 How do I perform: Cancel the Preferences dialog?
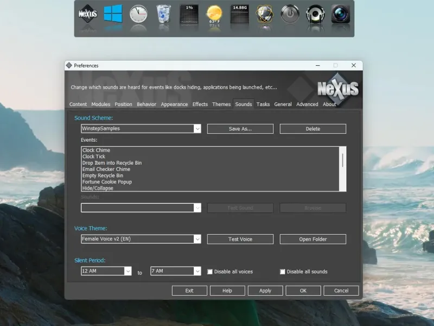(341, 291)
